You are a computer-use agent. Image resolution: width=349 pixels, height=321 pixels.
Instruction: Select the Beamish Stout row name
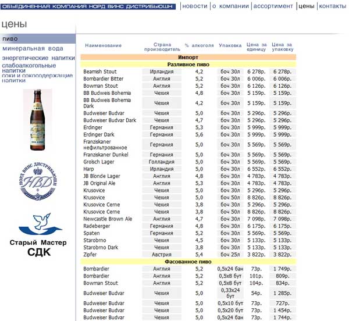point(100,72)
